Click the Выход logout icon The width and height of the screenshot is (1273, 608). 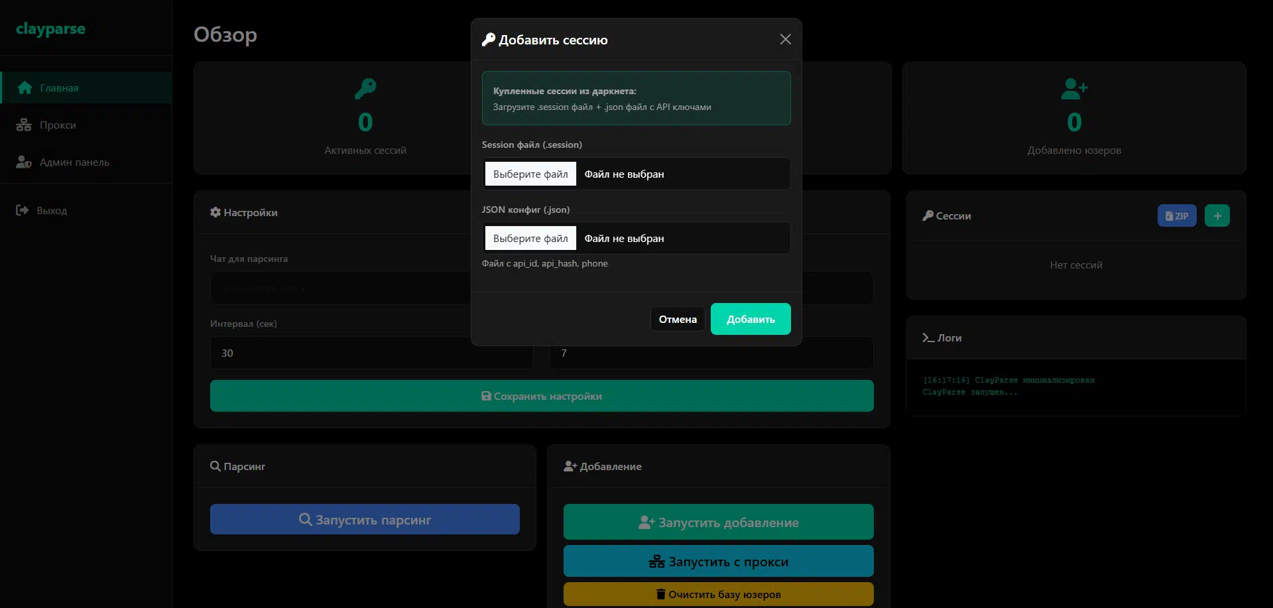[x=22, y=210]
